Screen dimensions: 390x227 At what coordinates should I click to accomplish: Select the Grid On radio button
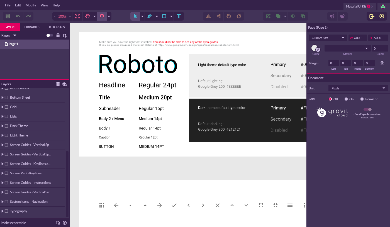[x=346, y=99]
